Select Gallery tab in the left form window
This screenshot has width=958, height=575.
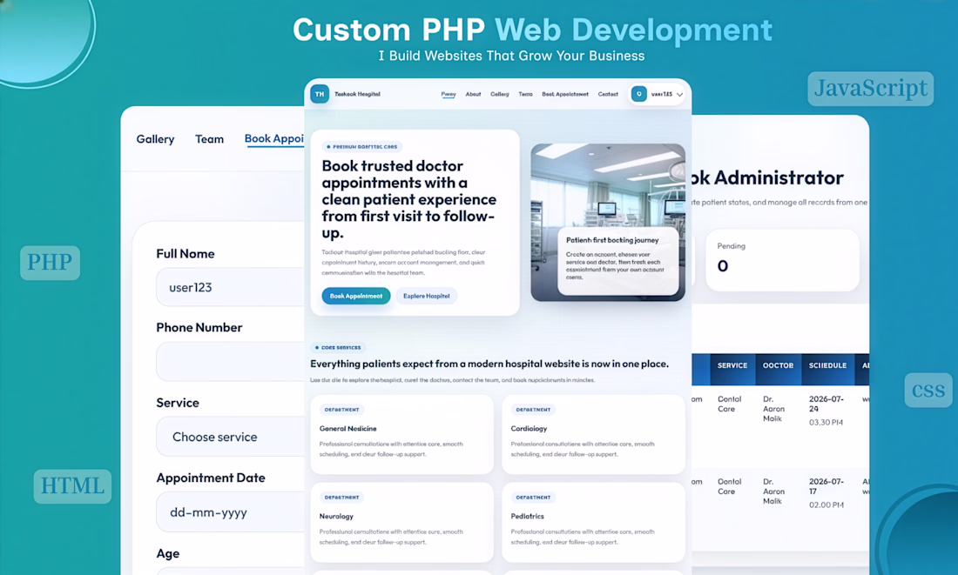pos(155,139)
